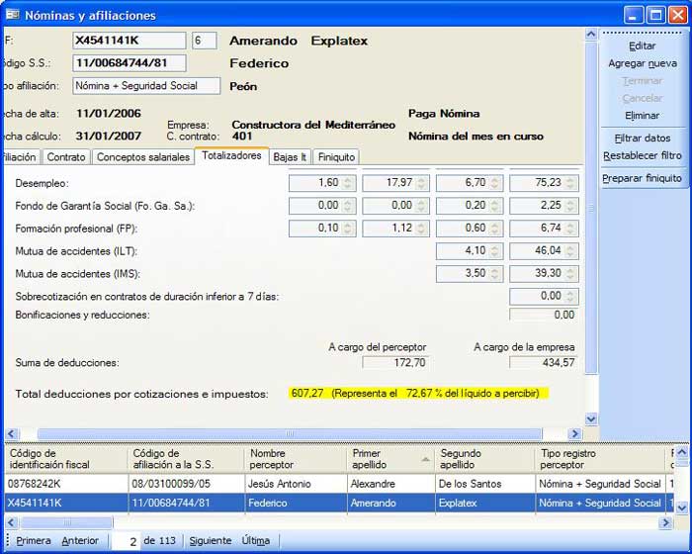Switch to the Contrato tab

click(x=66, y=157)
